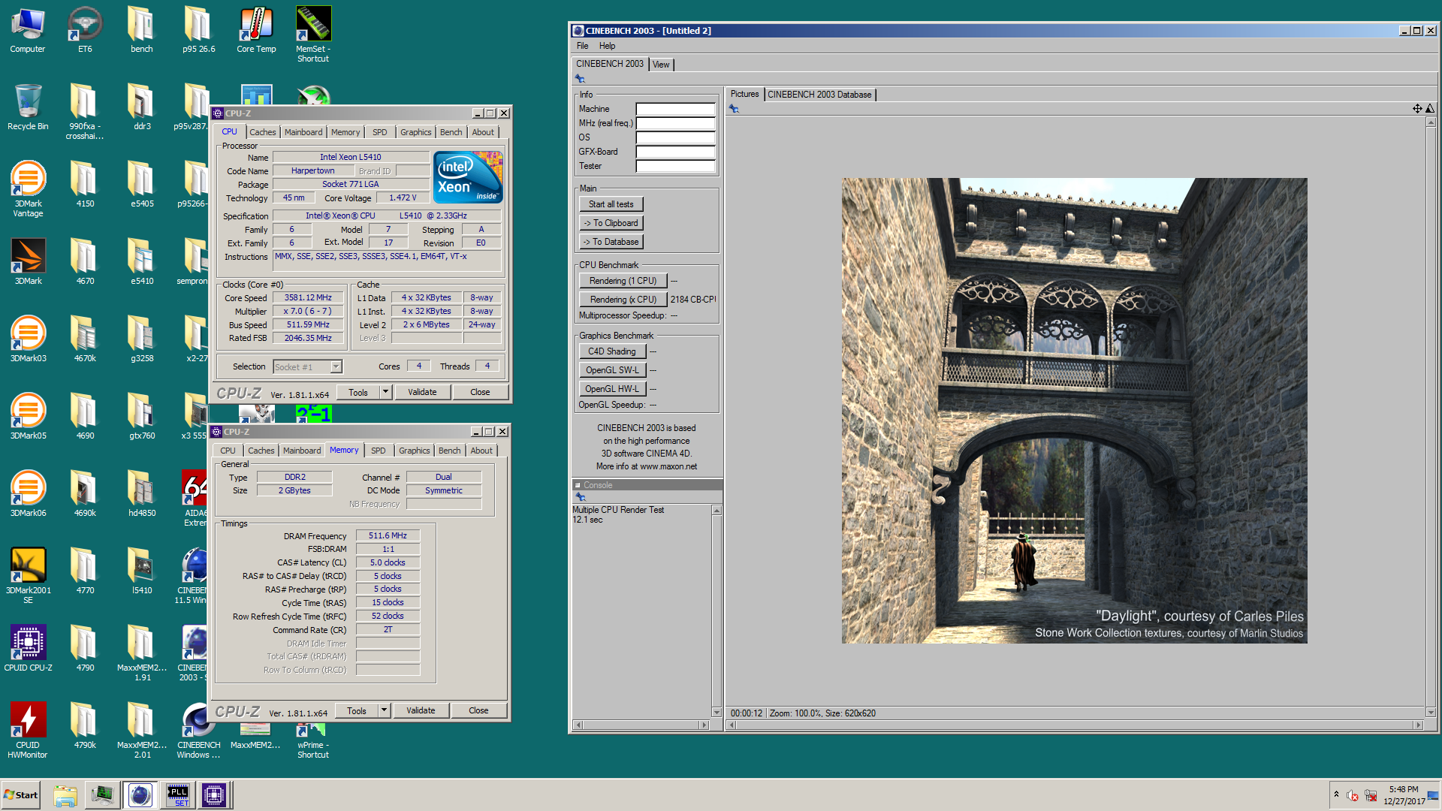Open the MemSet shortcut icon
The width and height of the screenshot is (1442, 811).
pyautogui.click(x=313, y=35)
